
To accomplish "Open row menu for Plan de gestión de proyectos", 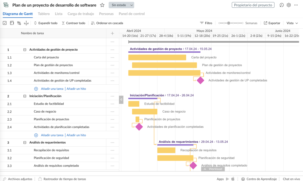I will click(112, 65).
